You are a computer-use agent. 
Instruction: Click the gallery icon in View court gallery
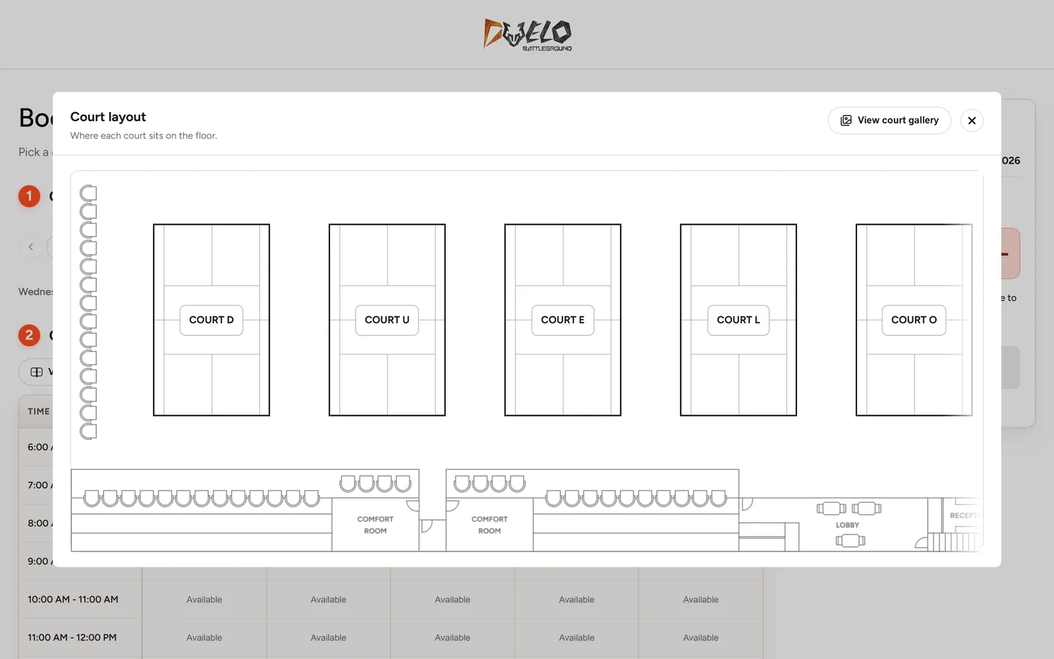click(x=846, y=121)
